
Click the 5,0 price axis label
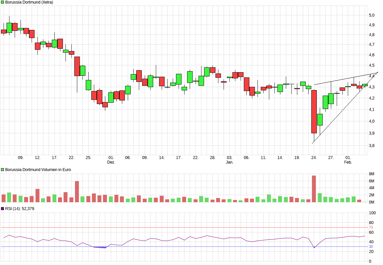click(x=371, y=15)
